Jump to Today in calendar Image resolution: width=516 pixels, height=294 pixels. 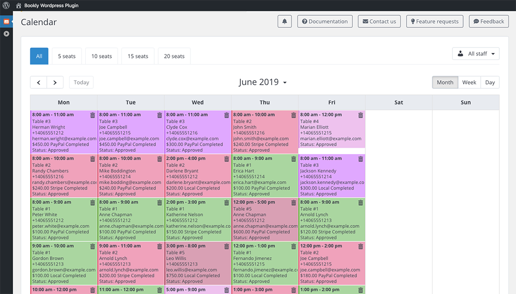coord(81,82)
